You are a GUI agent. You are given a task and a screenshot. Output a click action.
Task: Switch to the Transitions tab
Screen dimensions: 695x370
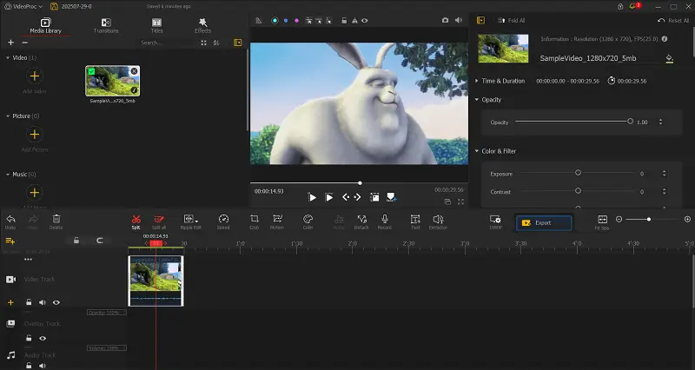[x=106, y=25]
